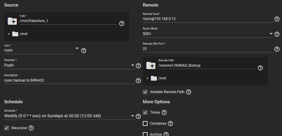The width and height of the screenshot is (282, 136).
Task: Click the 'Source' section heading
Action: tap(11, 5)
